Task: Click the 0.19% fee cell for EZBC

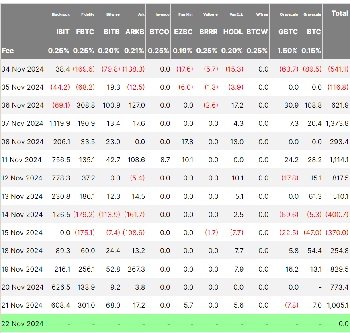Action: click(x=183, y=51)
